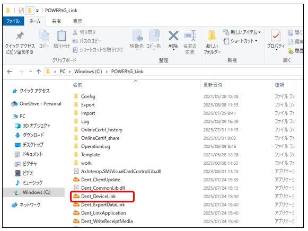308x231 pixels.
Task: Open the File (ファイル) tab
Action: (13, 21)
